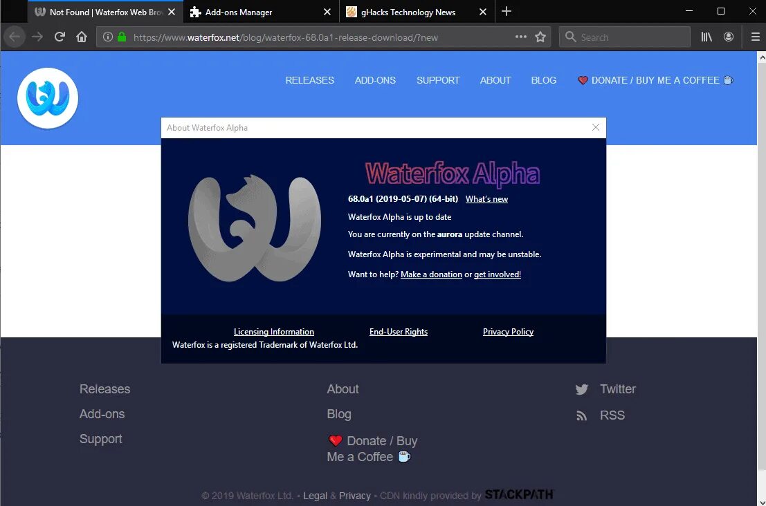Maximize the browser window
This screenshot has width=766, height=506.
720,11
